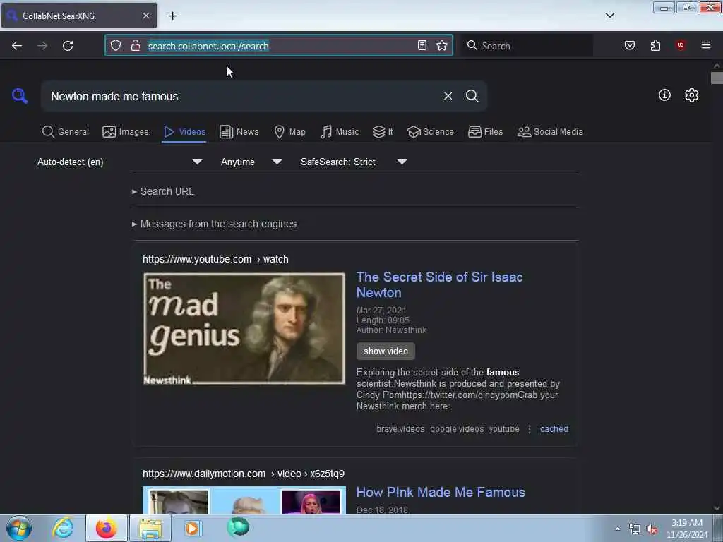This screenshot has width=723, height=542.
Task: Open the About info icon
Action: point(664,95)
